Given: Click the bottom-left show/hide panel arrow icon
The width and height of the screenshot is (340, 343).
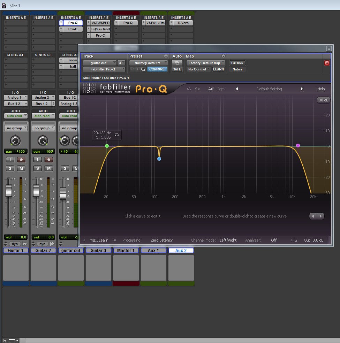Looking at the screenshot, I should coord(5,341).
